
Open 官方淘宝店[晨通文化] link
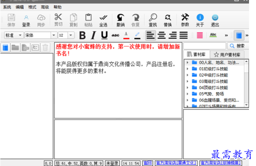pos(176,163)
